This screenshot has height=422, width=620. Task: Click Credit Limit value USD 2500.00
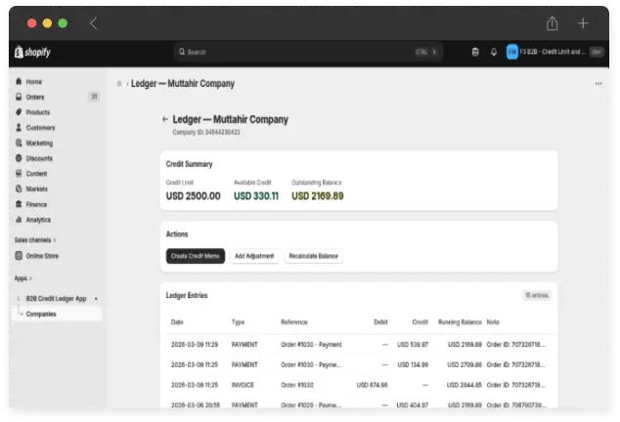[x=194, y=196]
